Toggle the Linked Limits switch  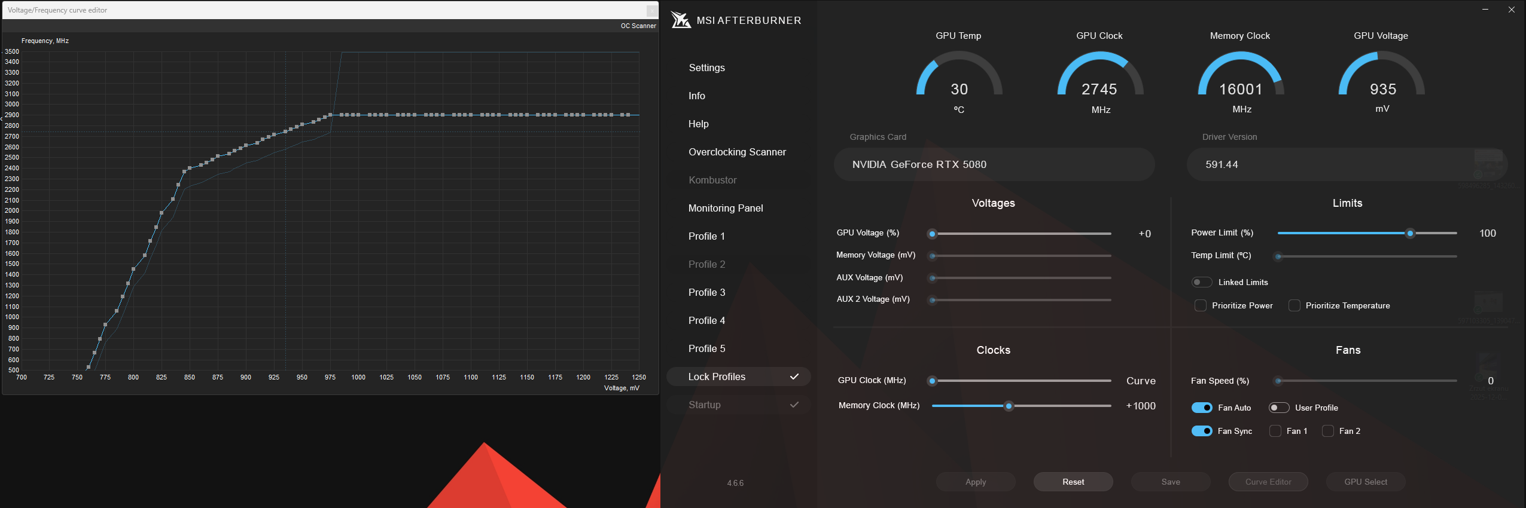[1202, 282]
